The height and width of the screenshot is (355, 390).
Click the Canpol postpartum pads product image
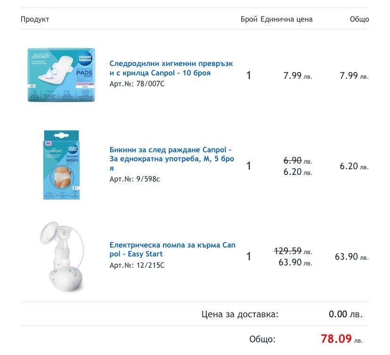[62, 75]
